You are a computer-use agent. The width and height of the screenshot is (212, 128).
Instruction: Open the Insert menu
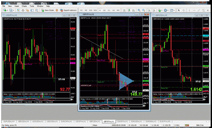pos(17,6)
